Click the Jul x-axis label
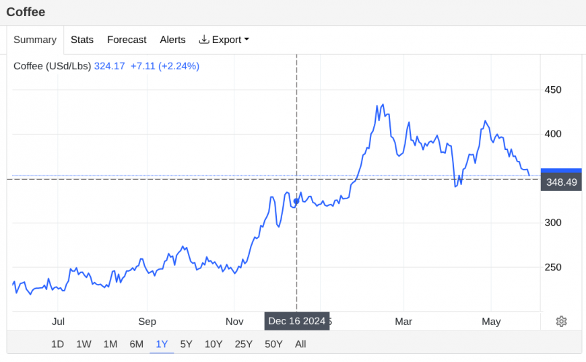The width and height of the screenshot is (586, 362). click(x=58, y=322)
